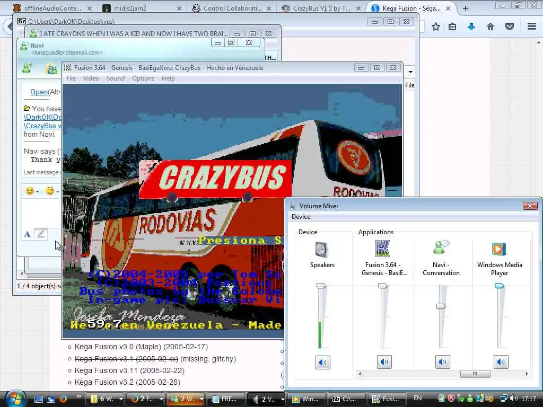Image resolution: width=543 pixels, height=407 pixels.
Task: Click the handwriting pen icon in chat
Action: click(x=41, y=234)
